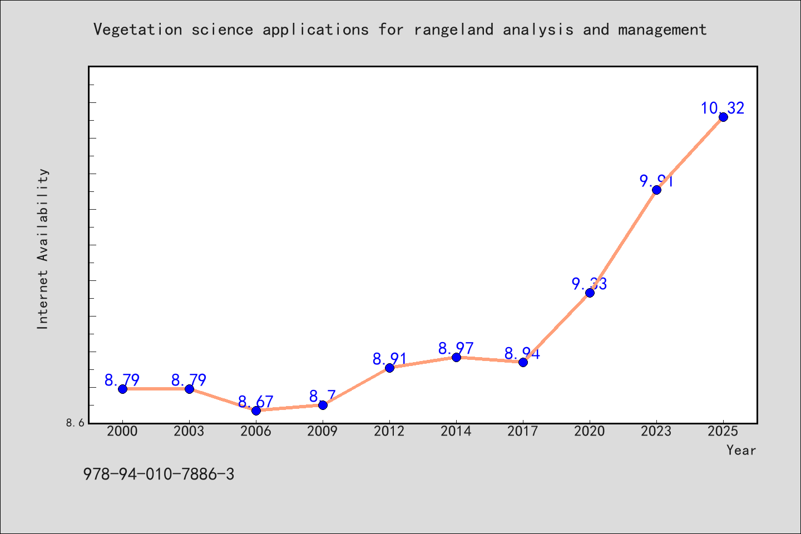This screenshot has width=801, height=534.
Task: Click the x-axis tick label 2017
Action: pos(523,432)
